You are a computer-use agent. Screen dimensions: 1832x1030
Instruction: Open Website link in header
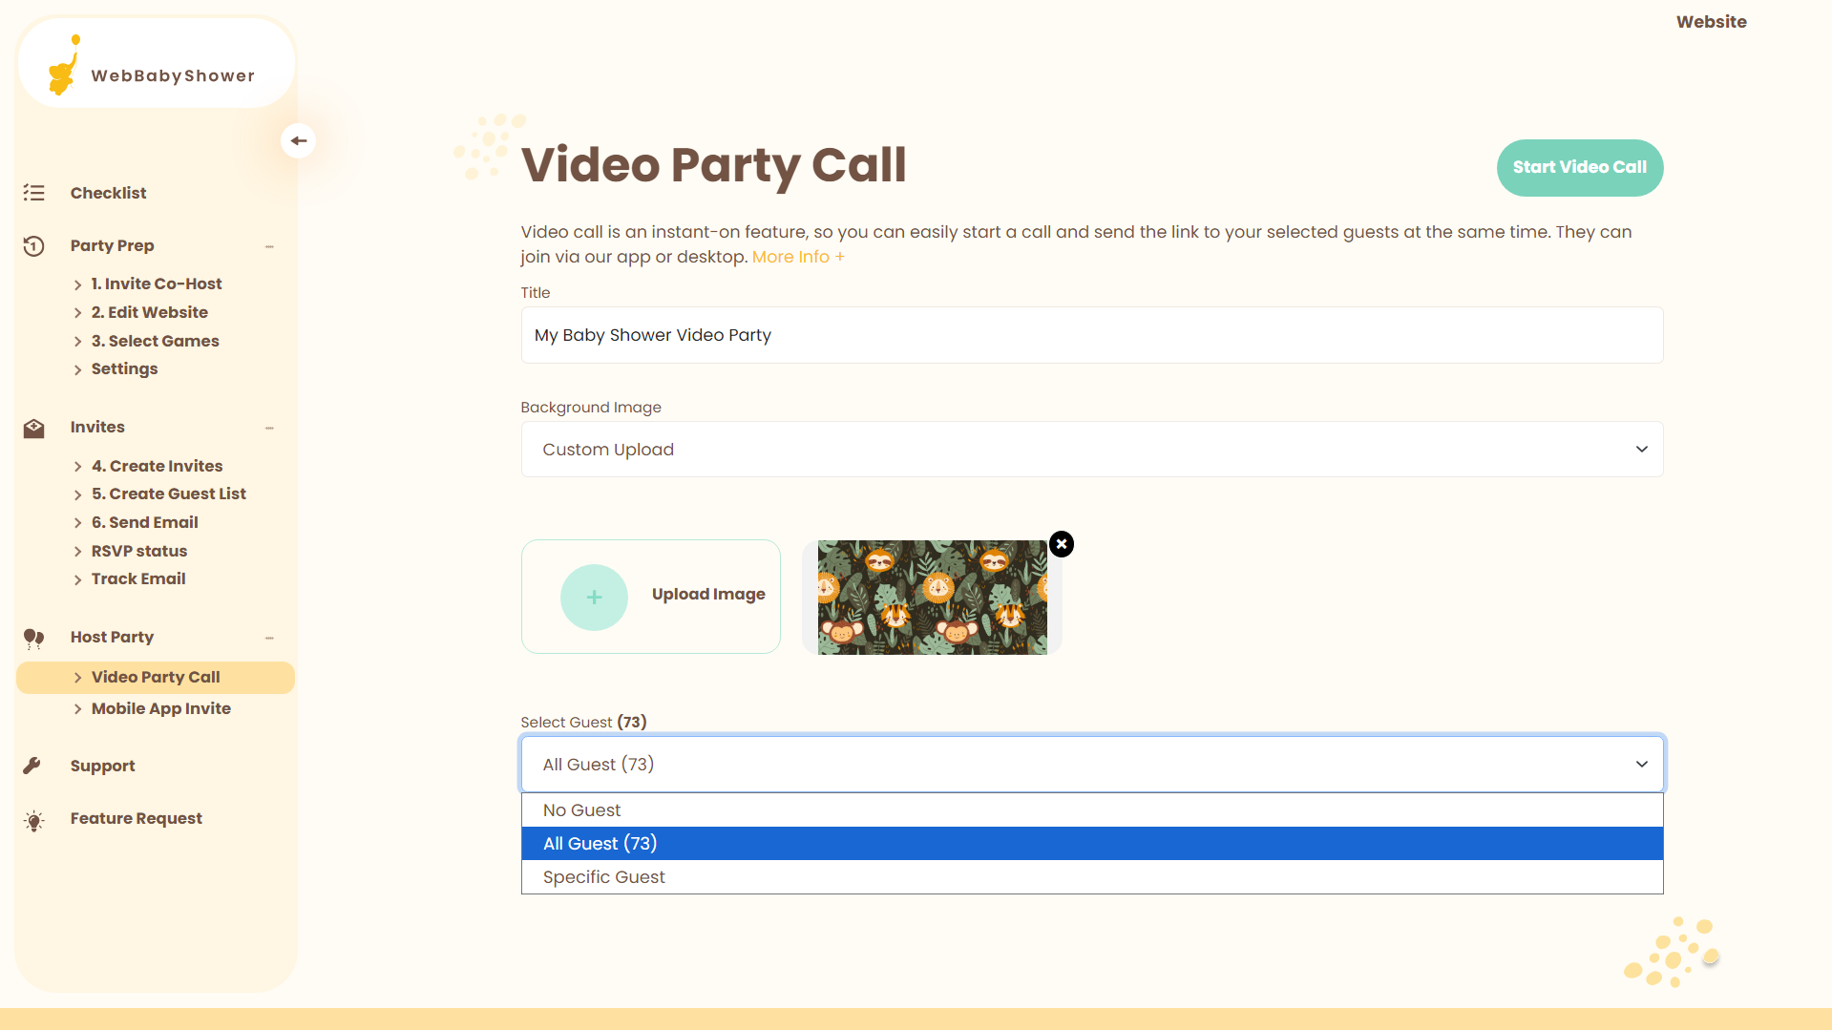point(1711,22)
